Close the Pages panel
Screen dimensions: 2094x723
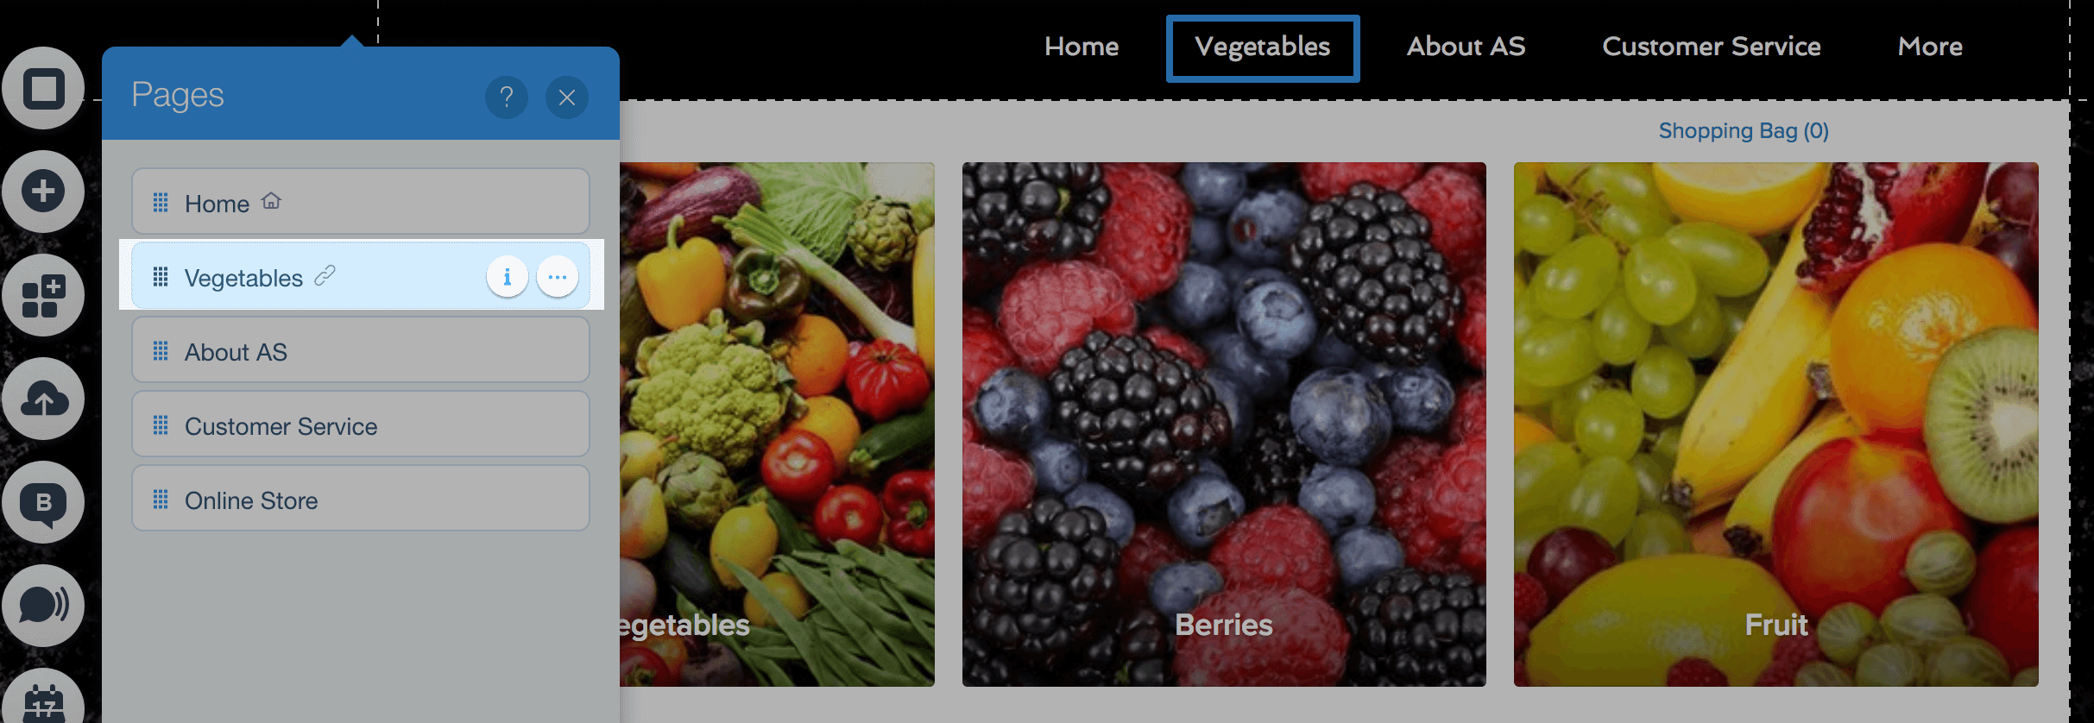(567, 97)
